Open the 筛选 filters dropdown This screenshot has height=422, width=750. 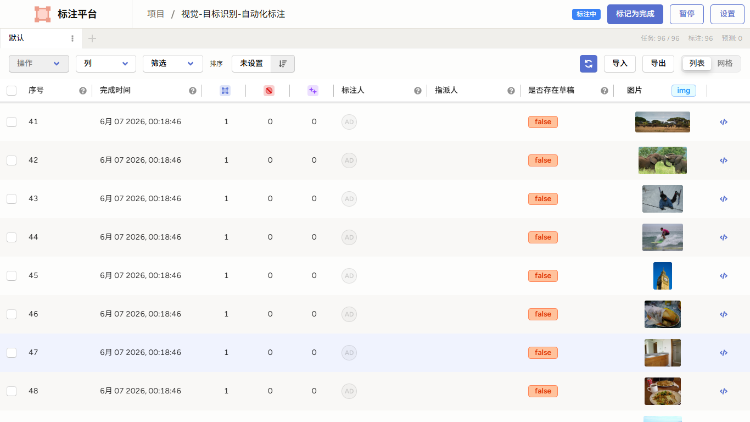173,64
